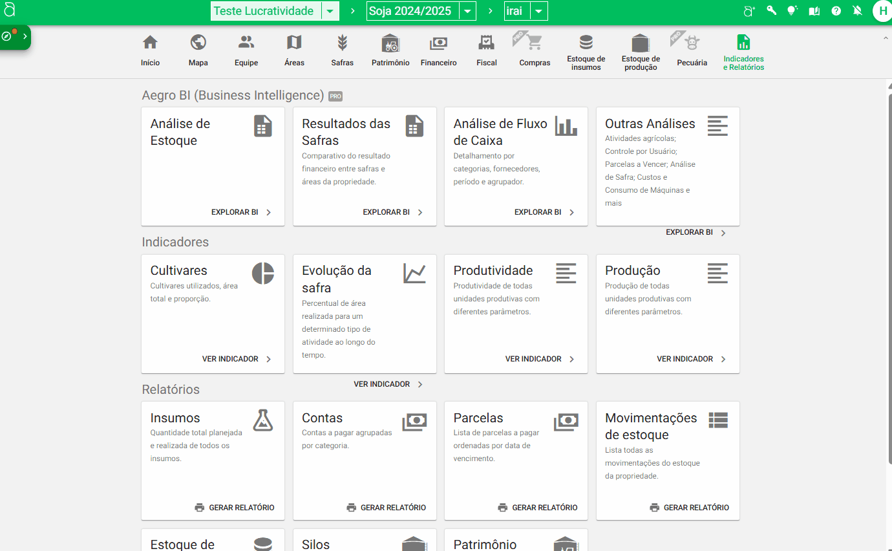Navigate to Estoque de insumos

coord(586,52)
